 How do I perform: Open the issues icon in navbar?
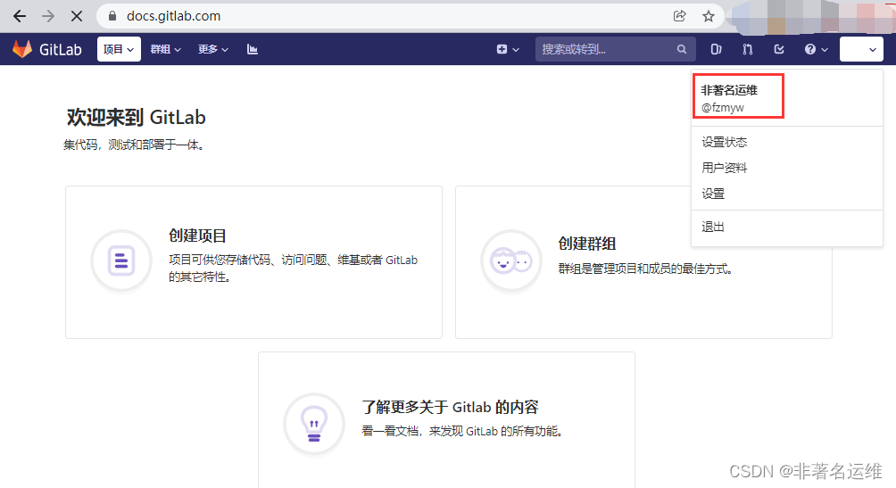[716, 49]
